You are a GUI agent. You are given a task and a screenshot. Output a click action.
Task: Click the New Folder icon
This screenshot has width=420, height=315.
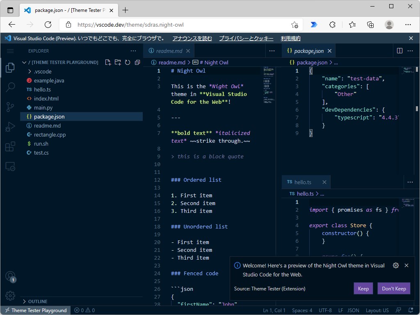tap(118, 62)
